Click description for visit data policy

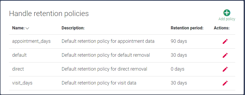pos(99,83)
